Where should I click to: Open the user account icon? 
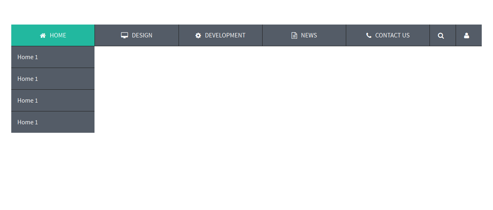tap(466, 35)
